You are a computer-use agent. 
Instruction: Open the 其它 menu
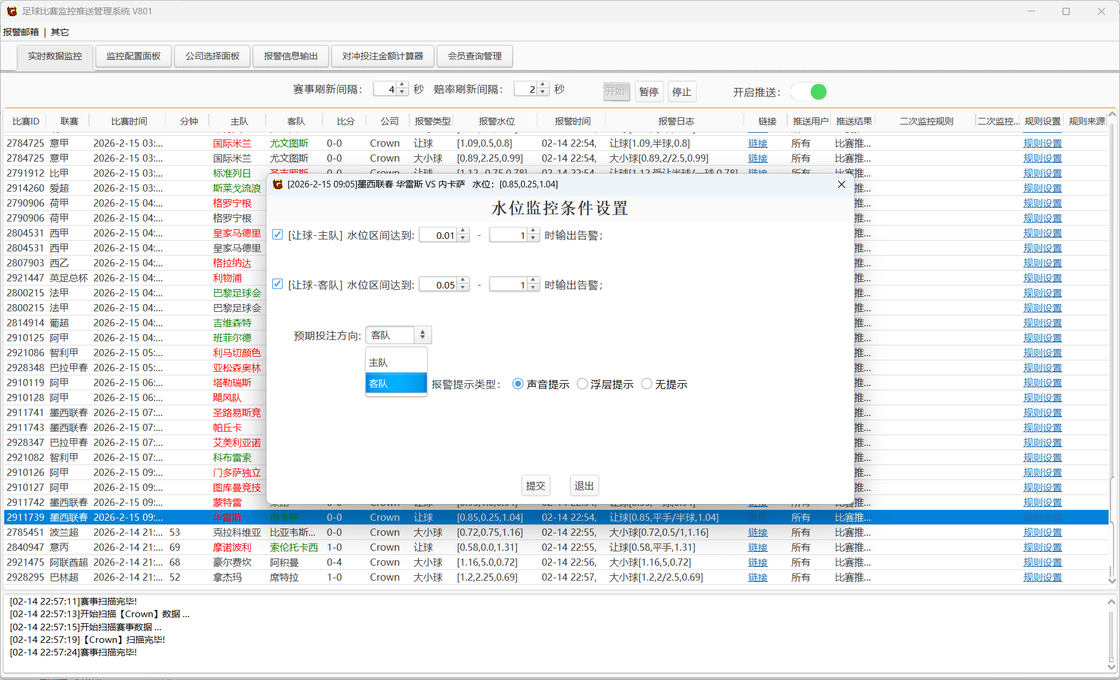pos(60,32)
